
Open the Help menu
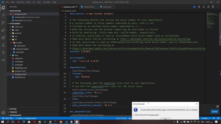pos(54,2)
